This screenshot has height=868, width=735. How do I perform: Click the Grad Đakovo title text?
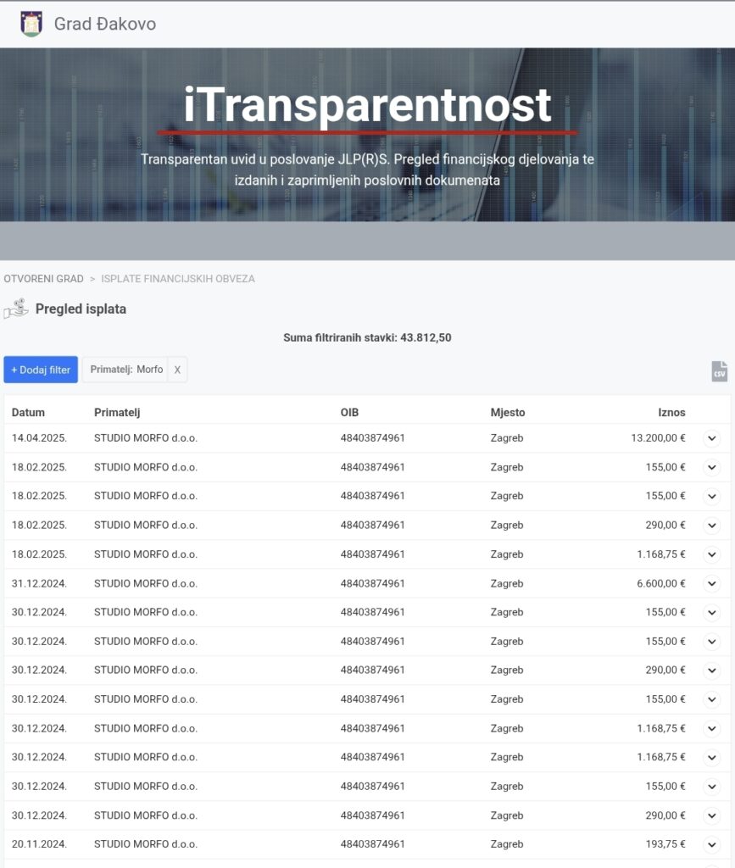105,24
